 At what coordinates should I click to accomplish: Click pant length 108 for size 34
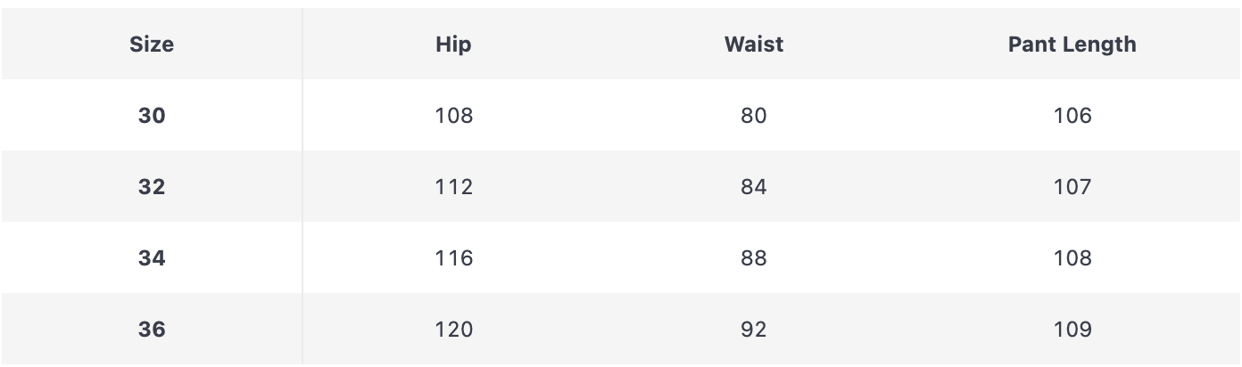click(x=1072, y=258)
